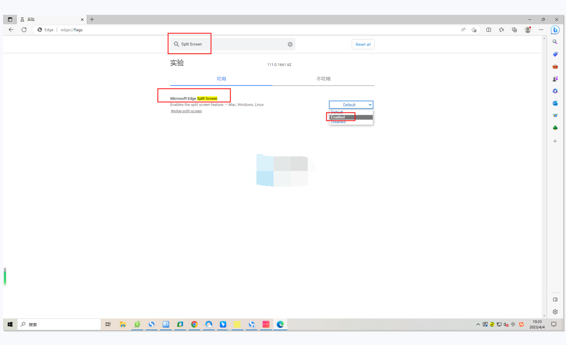Open Google Chrome from the taskbar
Screen dimensions: 566x345
(194, 324)
